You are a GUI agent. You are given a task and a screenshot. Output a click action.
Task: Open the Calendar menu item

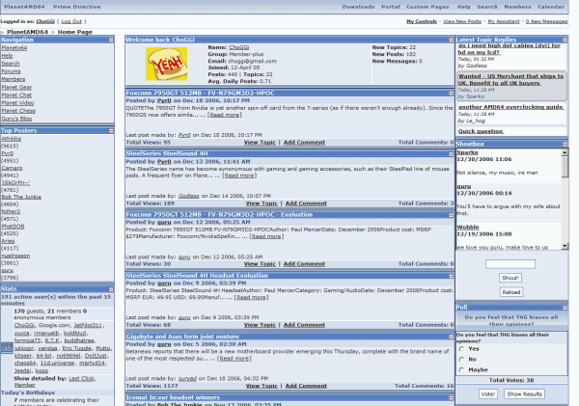point(551,7)
